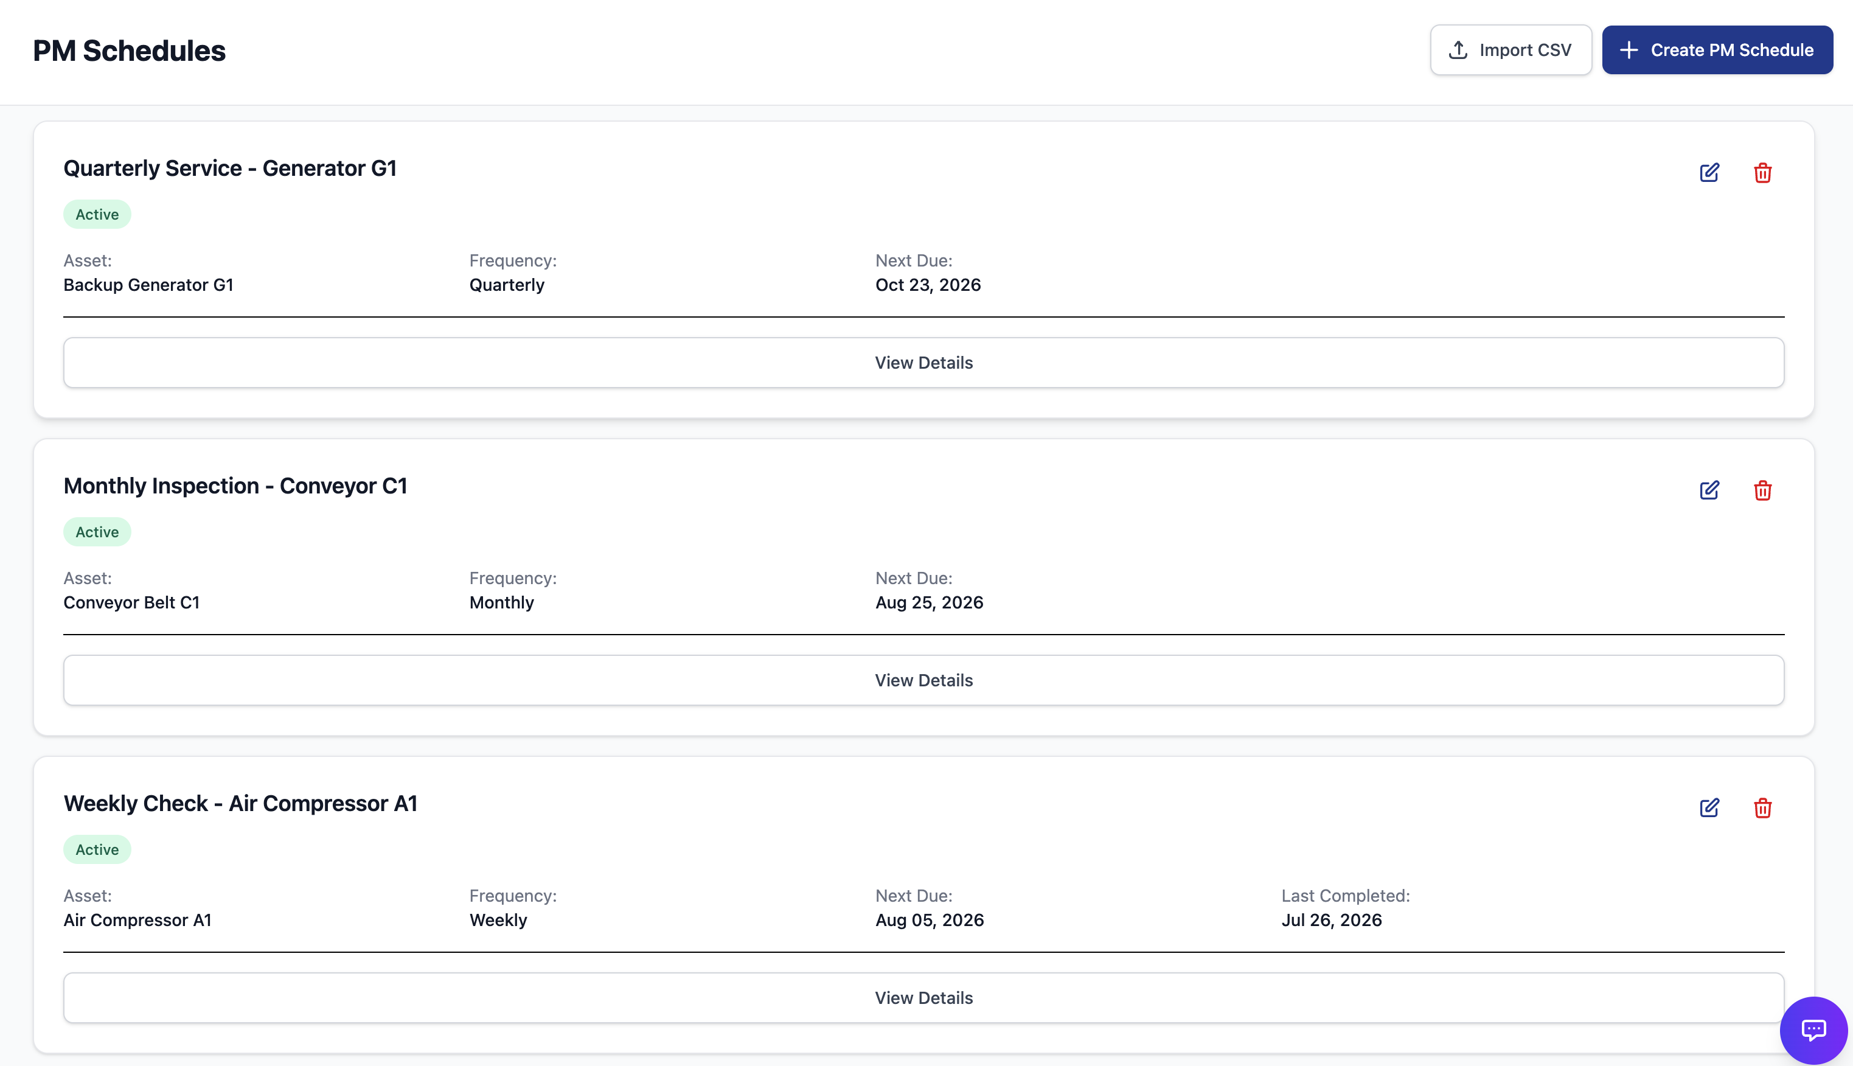View Details for Quarterly Service Generator G1
The image size is (1853, 1066).
(923, 363)
